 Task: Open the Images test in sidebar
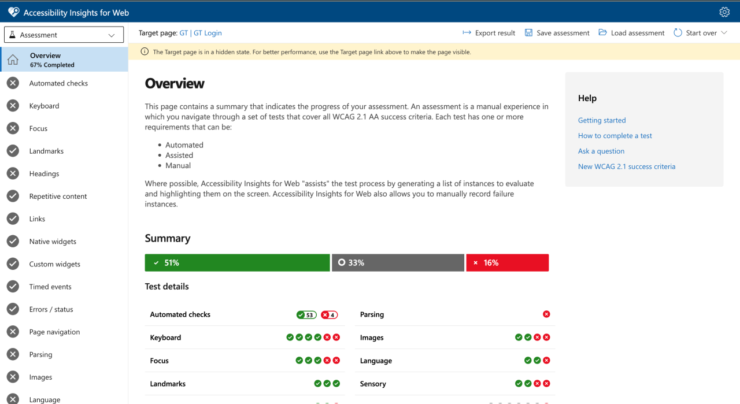[x=64, y=377]
